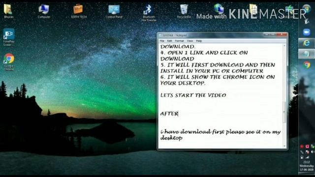Click the line 6. IT WILL SHOW THE CHROME
The height and width of the screenshot is (177, 315).
(218, 77)
